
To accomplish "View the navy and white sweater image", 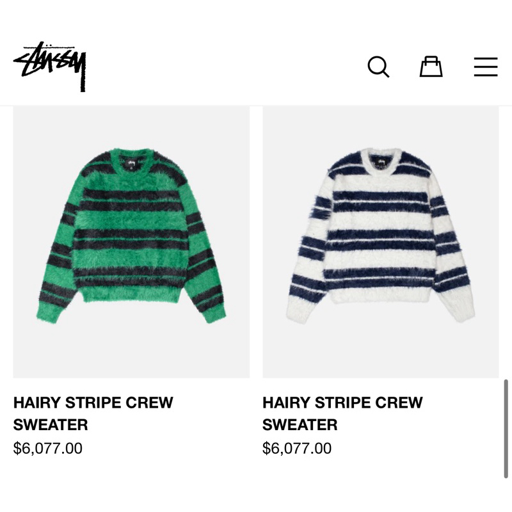I will pyautogui.click(x=381, y=242).
